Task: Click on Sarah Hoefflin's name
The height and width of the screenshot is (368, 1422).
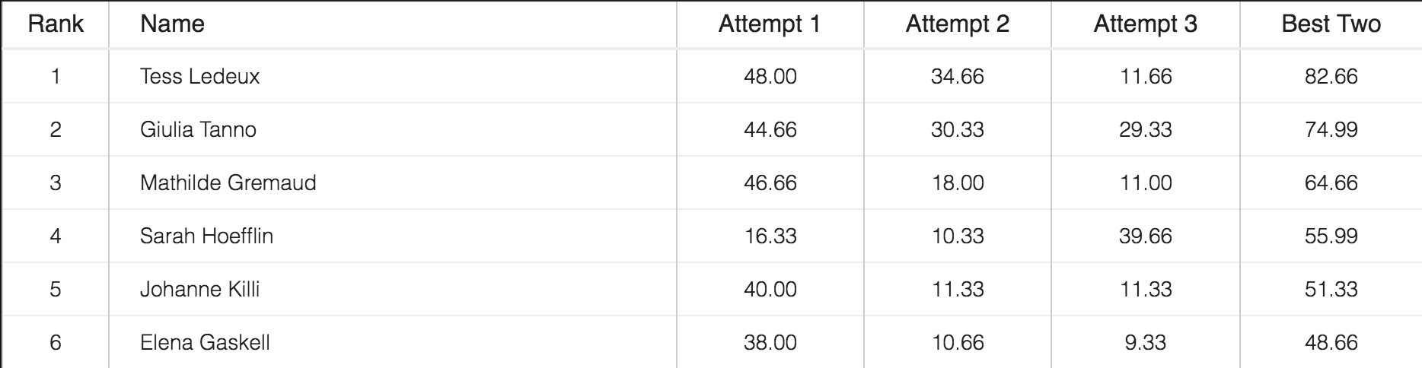Action: pos(206,236)
